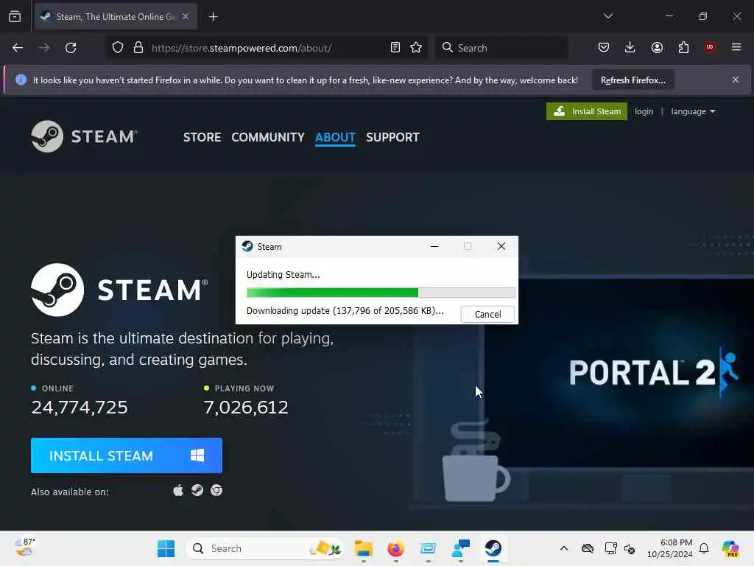Expand the language dropdown
This screenshot has width=754, height=566.
click(693, 112)
